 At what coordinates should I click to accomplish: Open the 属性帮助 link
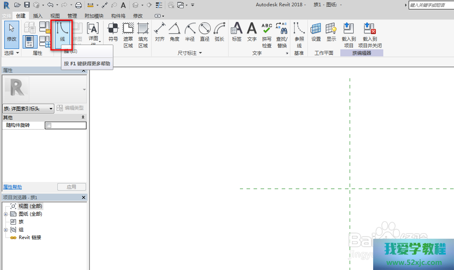[x=13, y=187]
